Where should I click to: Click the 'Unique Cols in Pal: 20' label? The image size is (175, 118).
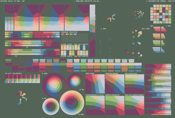tap(13, 1)
